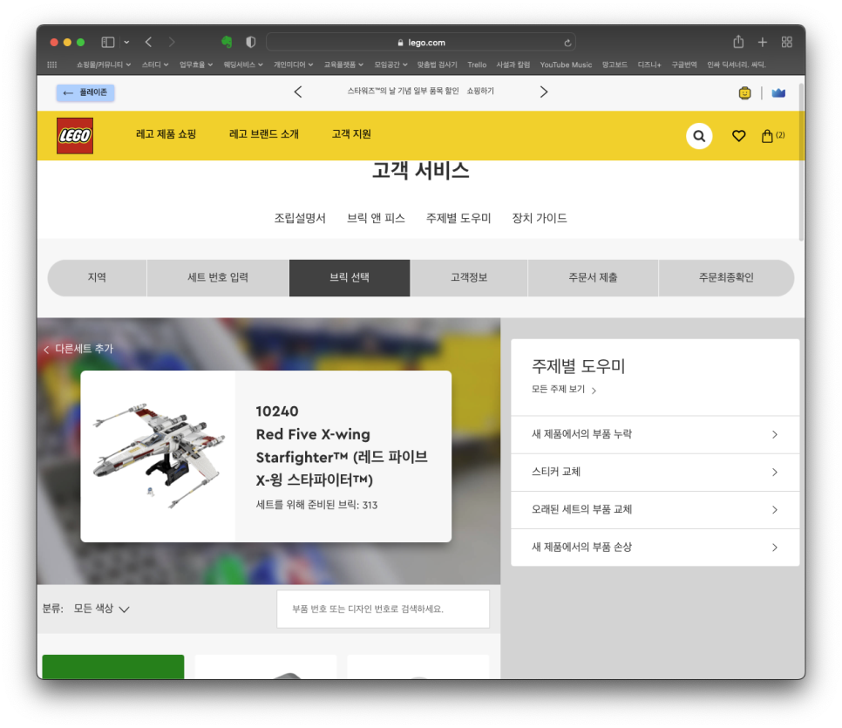Go to 주문서 제출 step
The width and height of the screenshot is (842, 728).
pyautogui.click(x=593, y=278)
